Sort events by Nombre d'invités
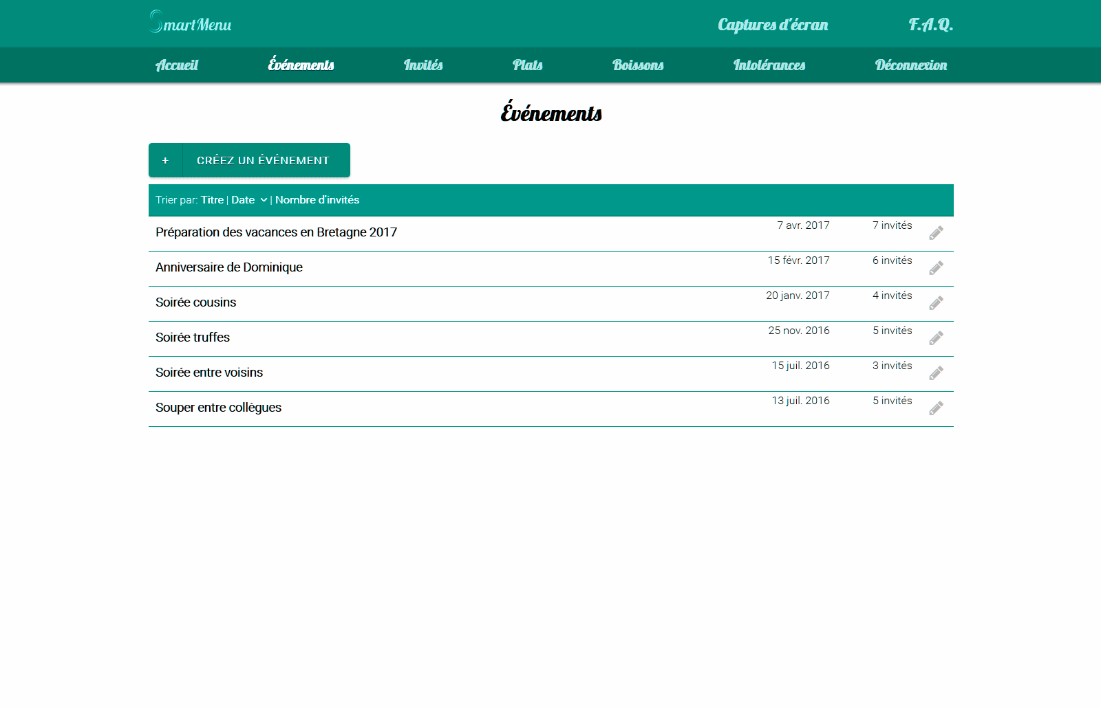The width and height of the screenshot is (1101, 708). [317, 200]
